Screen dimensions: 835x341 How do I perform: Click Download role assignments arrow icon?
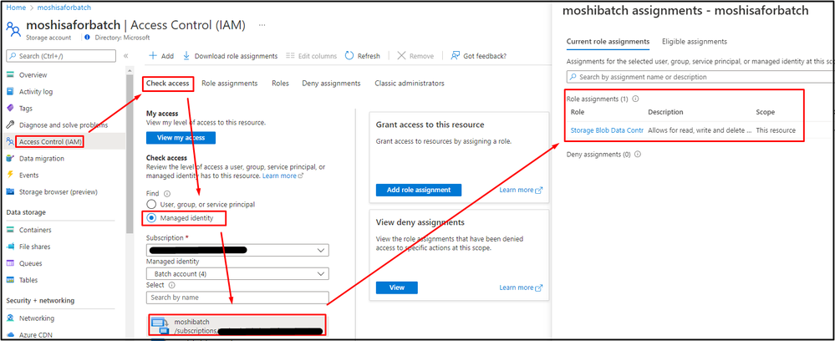[x=186, y=56]
